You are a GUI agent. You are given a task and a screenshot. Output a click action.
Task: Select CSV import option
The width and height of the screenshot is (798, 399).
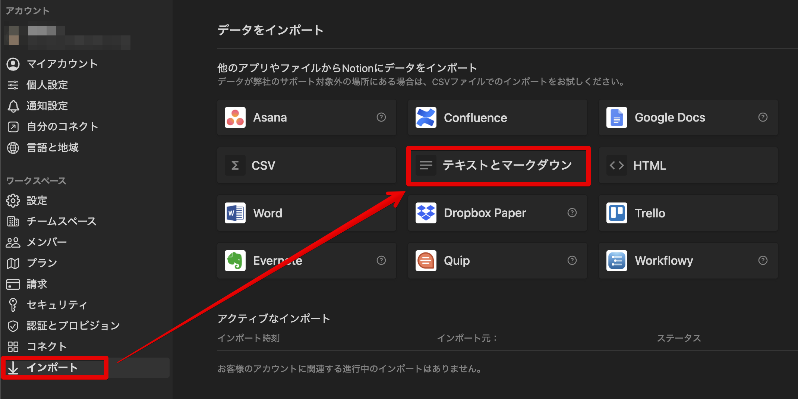pyautogui.click(x=306, y=165)
